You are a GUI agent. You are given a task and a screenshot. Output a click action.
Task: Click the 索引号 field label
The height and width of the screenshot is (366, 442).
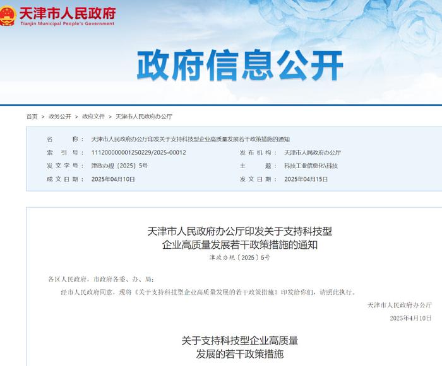(65, 152)
